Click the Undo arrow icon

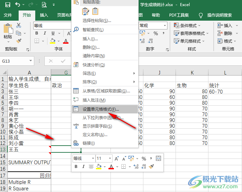coord(18,5)
